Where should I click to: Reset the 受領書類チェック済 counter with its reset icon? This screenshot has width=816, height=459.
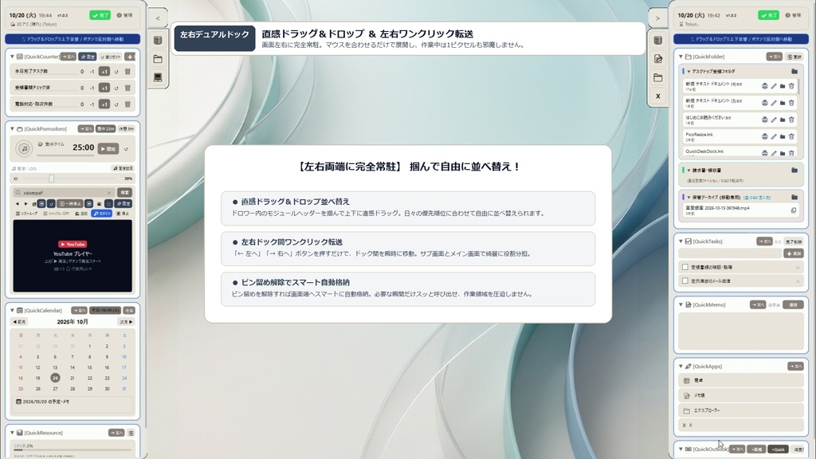(116, 88)
